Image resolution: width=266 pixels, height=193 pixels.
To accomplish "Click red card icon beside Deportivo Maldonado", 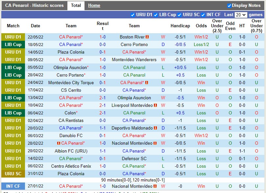I will (x=155, y=128).
